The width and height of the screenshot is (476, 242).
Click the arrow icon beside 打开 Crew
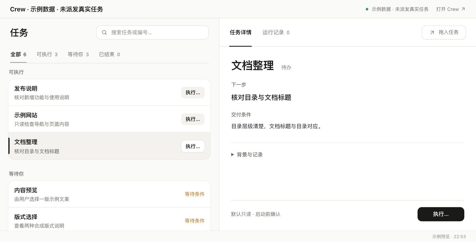point(463,9)
